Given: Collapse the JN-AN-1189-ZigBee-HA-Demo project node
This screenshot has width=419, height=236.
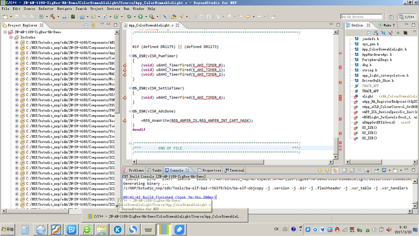Looking at the screenshot, I should [x=5, y=32].
